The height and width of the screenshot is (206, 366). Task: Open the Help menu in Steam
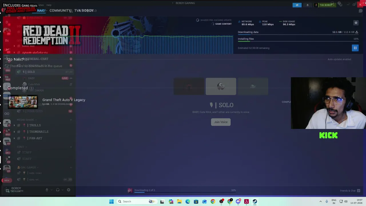point(49,5)
